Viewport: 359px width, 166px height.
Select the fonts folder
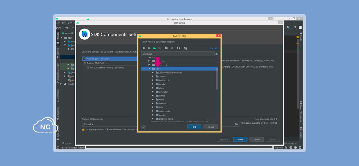(x=162, y=100)
